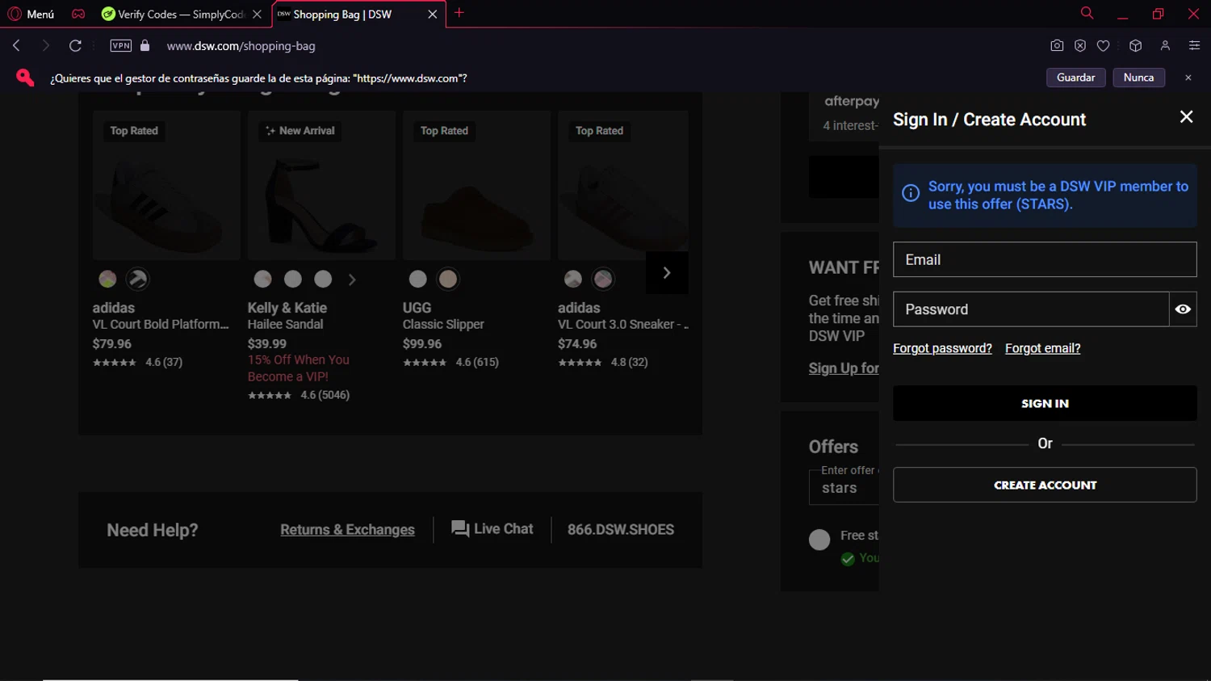Image resolution: width=1211 pixels, height=681 pixels.
Task: Click the Kelly & Katie brand name
Action: click(x=287, y=308)
